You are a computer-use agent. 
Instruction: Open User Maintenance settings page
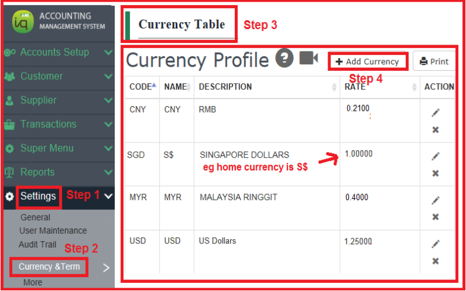tap(53, 231)
